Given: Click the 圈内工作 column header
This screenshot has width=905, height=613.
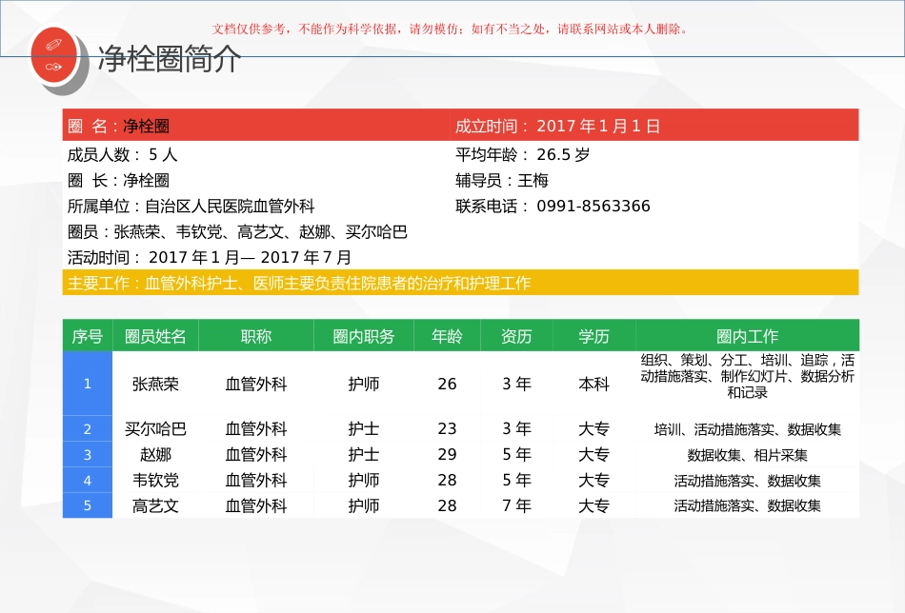Looking at the screenshot, I should pyautogui.click(x=748, y=336).
